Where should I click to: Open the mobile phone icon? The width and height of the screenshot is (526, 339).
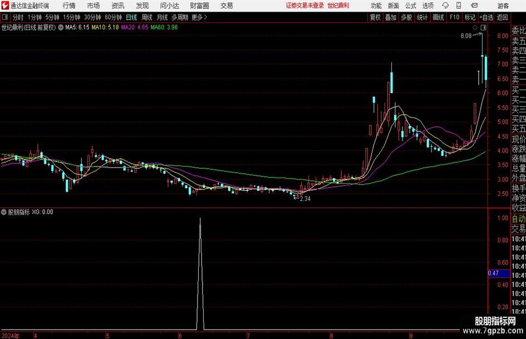(459, 6)
